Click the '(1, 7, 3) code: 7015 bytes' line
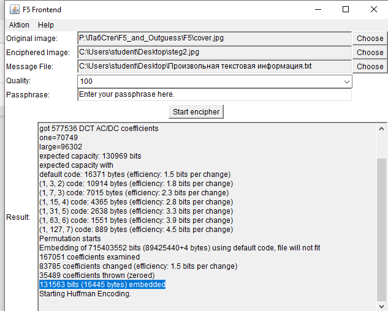The height and width of the screenshot is (311, 388). (134, 193)
